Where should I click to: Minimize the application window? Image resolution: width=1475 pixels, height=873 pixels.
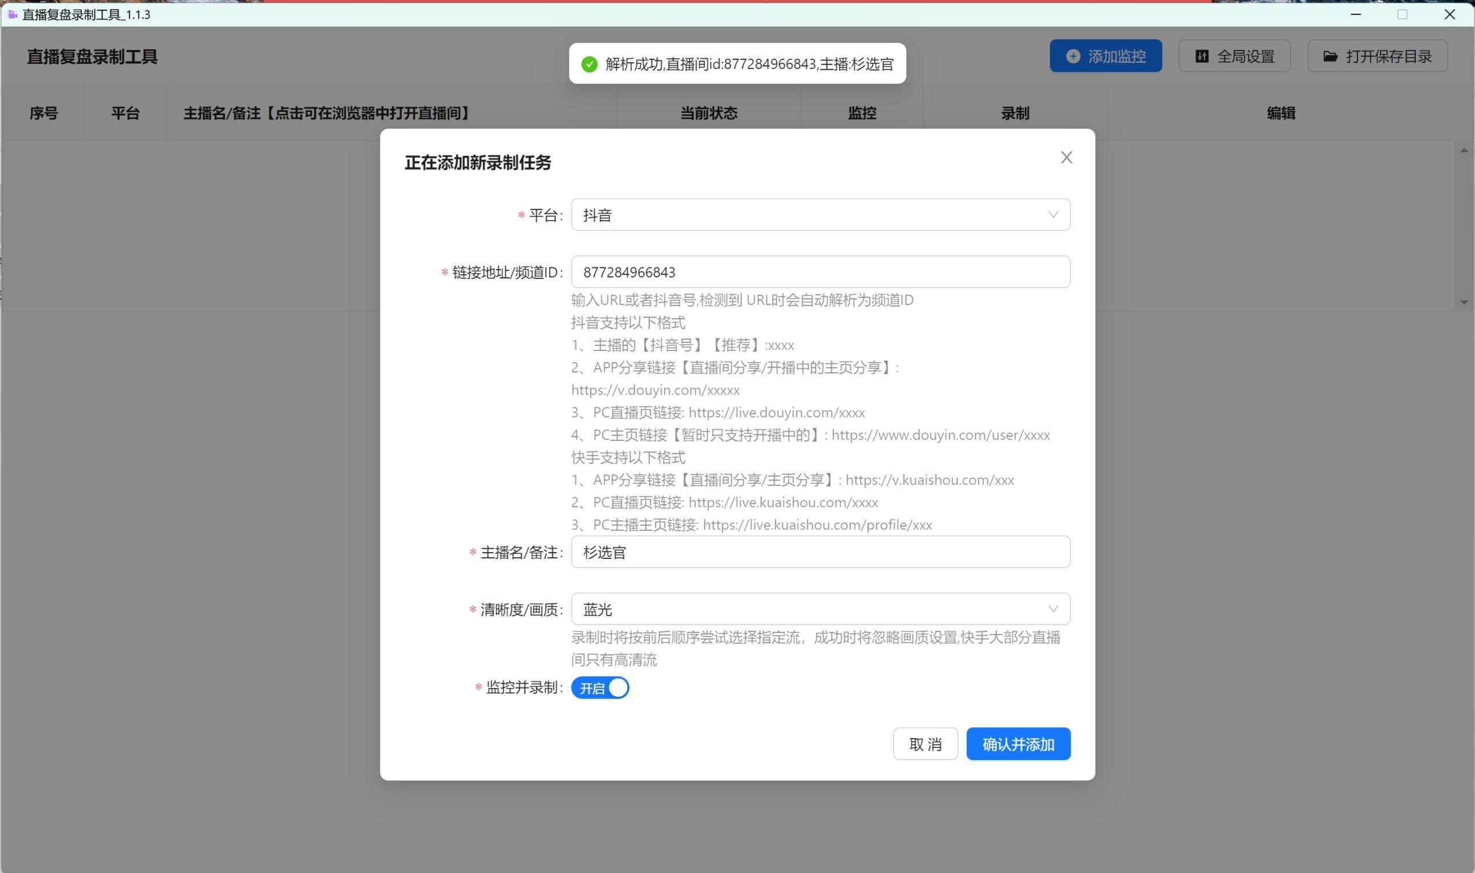coord(1356,14)
